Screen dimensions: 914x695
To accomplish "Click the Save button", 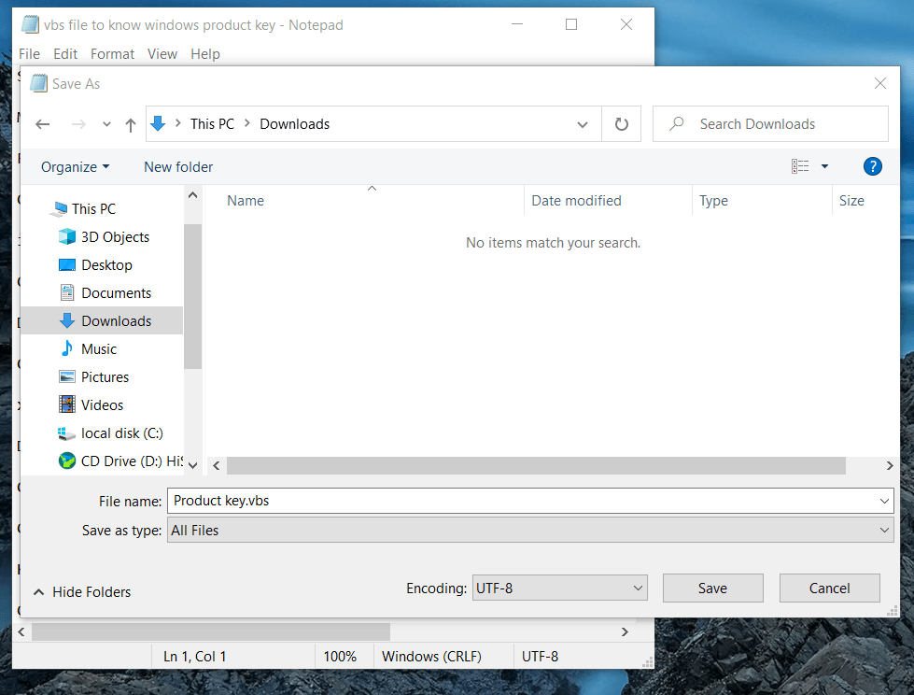I will tap(713, 588).
